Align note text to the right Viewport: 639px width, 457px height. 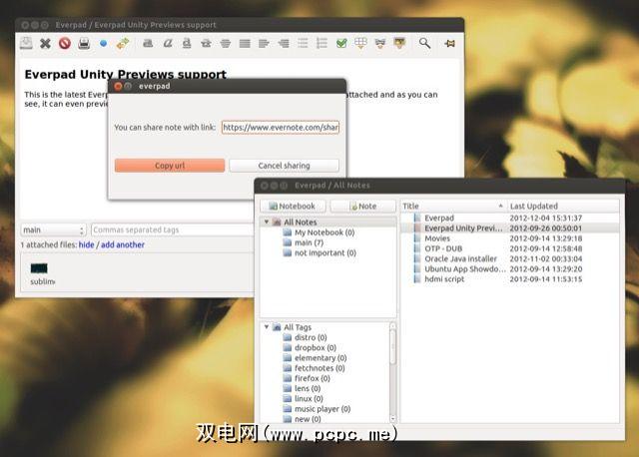(x=284, y=43)
